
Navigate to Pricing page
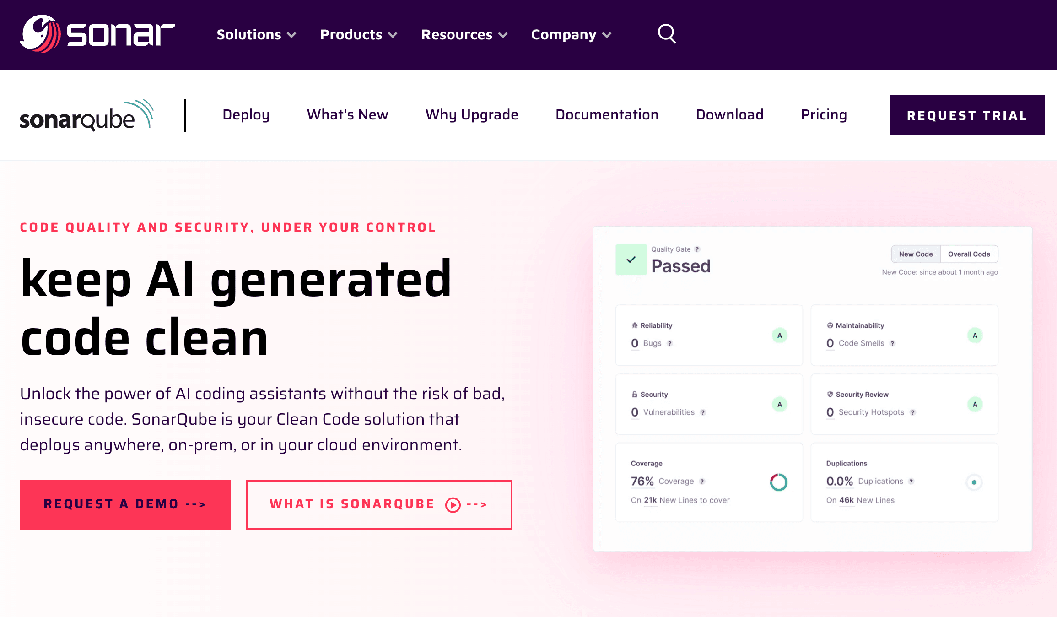[824, 114]
